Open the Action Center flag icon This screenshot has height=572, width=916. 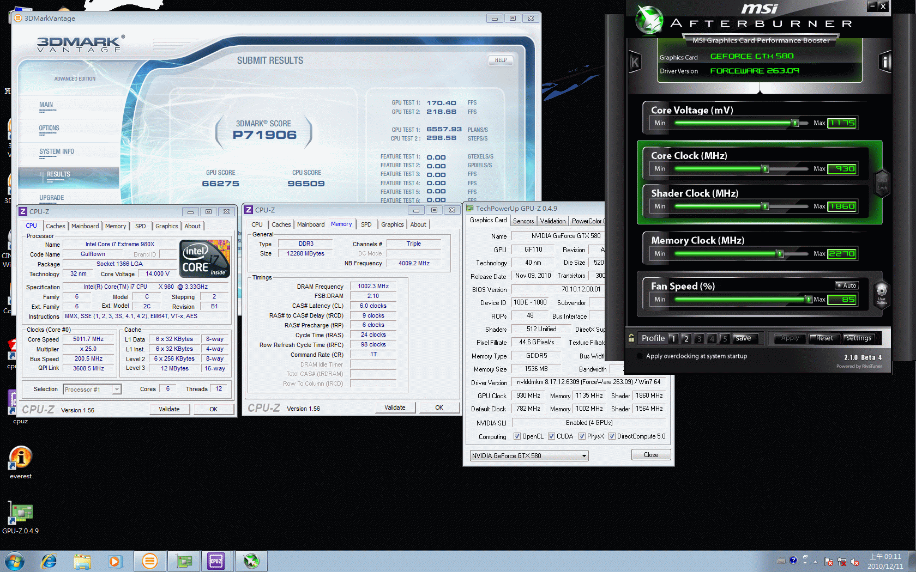click(x=829, y=562)
